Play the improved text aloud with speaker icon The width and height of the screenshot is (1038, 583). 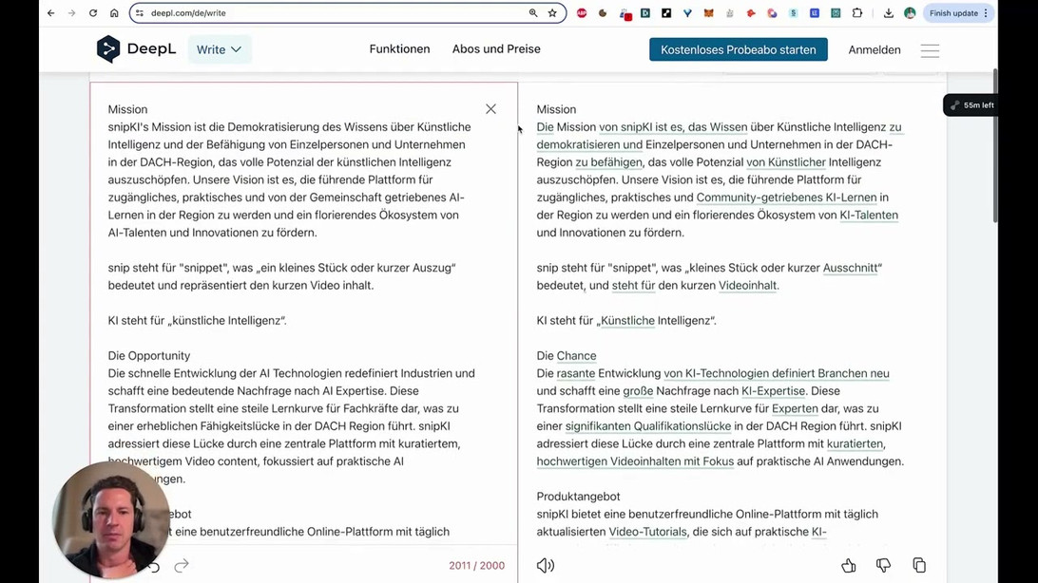(x=546, y=565)
